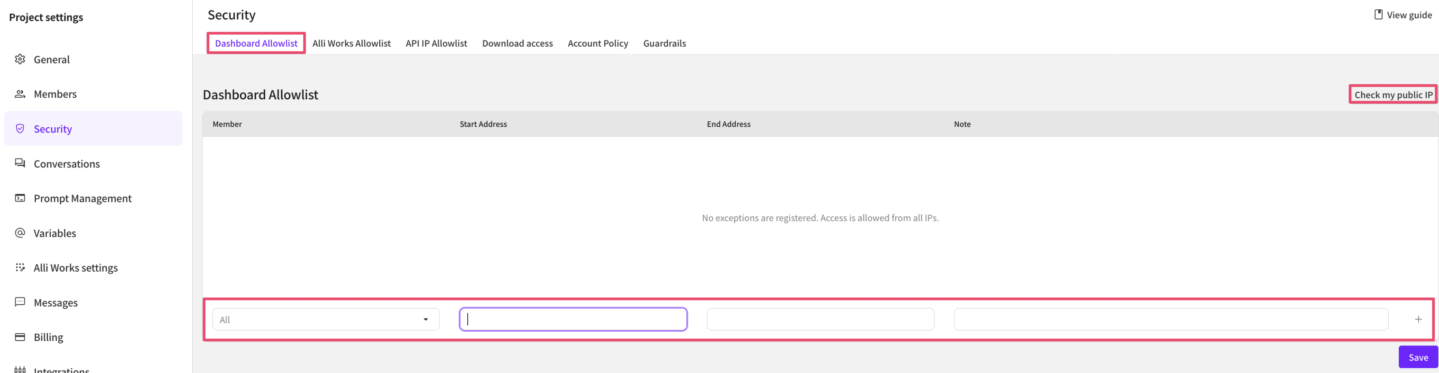Image resolution: width=1439 pixels, height=373 pixels.
Task: Open the API IP Allowlist tab
Action: click(436, 43)
